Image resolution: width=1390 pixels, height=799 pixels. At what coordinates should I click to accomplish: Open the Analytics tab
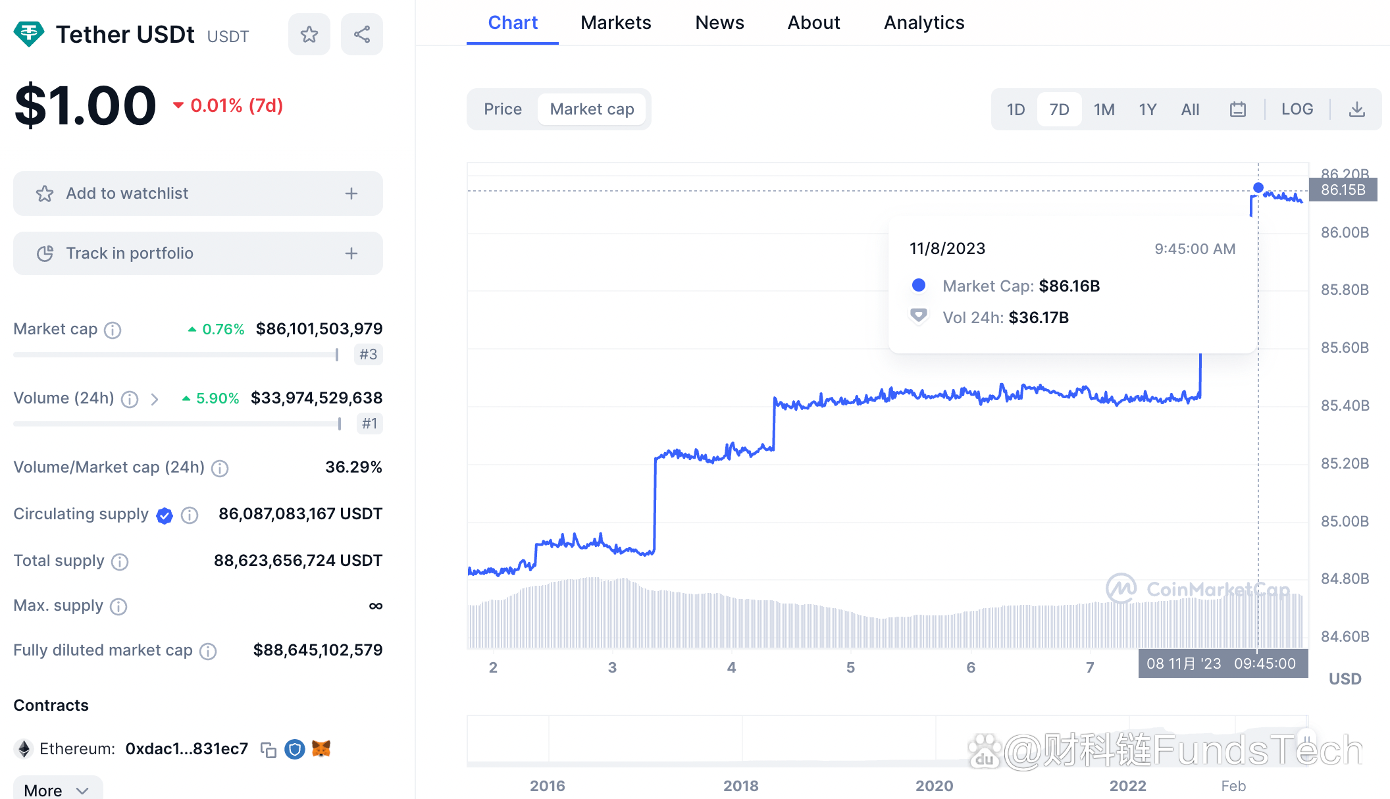[x=921, y=21]
